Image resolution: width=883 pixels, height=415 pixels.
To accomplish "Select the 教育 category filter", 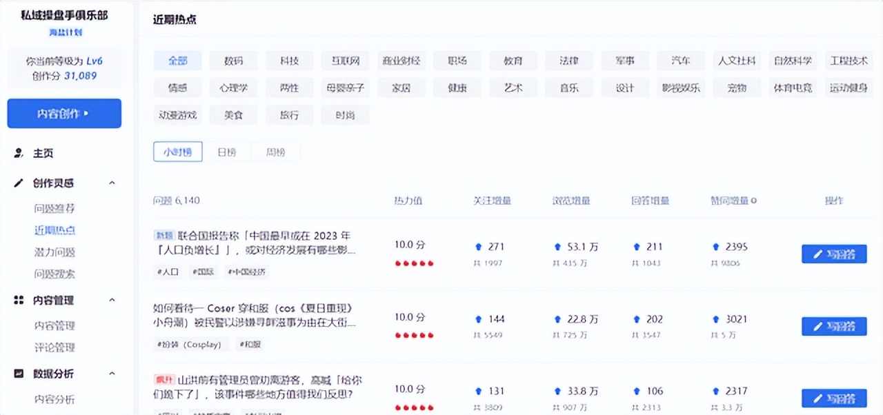I will pyautogui.click(x=513, y=61).
